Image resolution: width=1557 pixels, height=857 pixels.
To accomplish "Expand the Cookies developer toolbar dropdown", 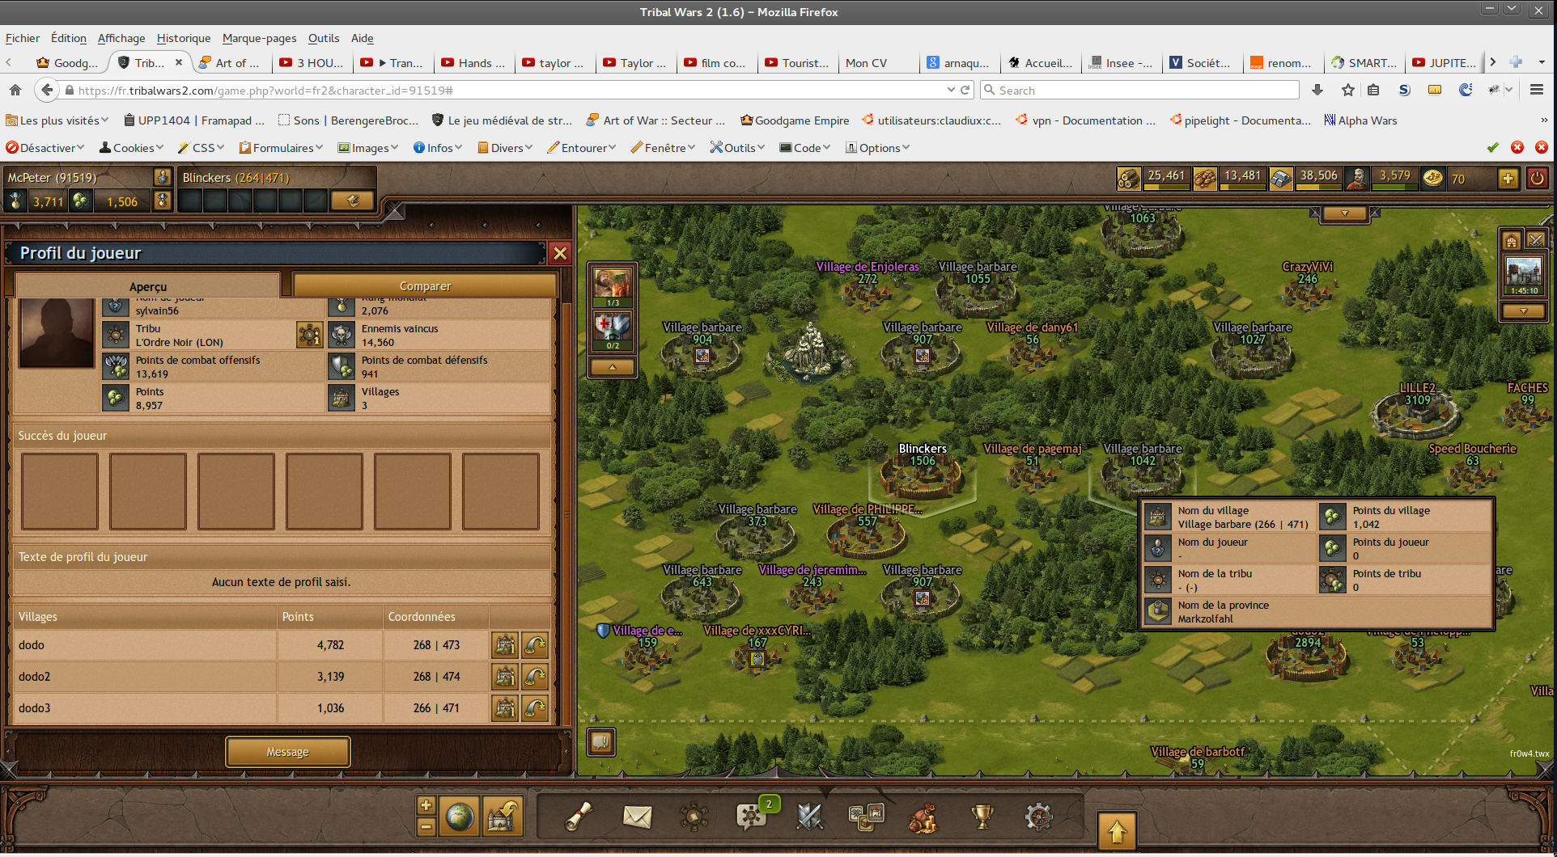I will tap(131, 148).
